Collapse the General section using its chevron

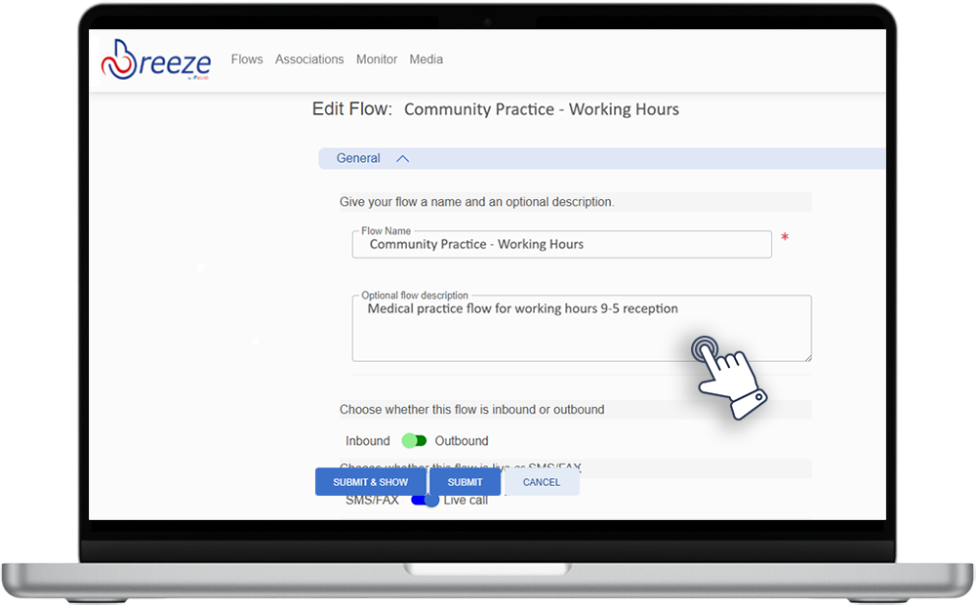(x=402, y=159)
